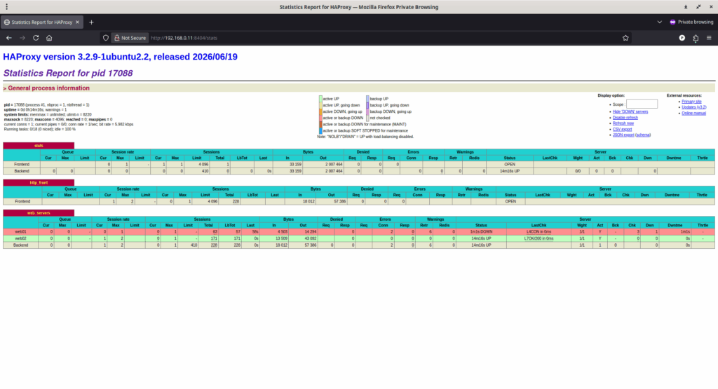
Task: Reload the HAProxy stats page
Action: pyautogui.click(x=36, y=38)
